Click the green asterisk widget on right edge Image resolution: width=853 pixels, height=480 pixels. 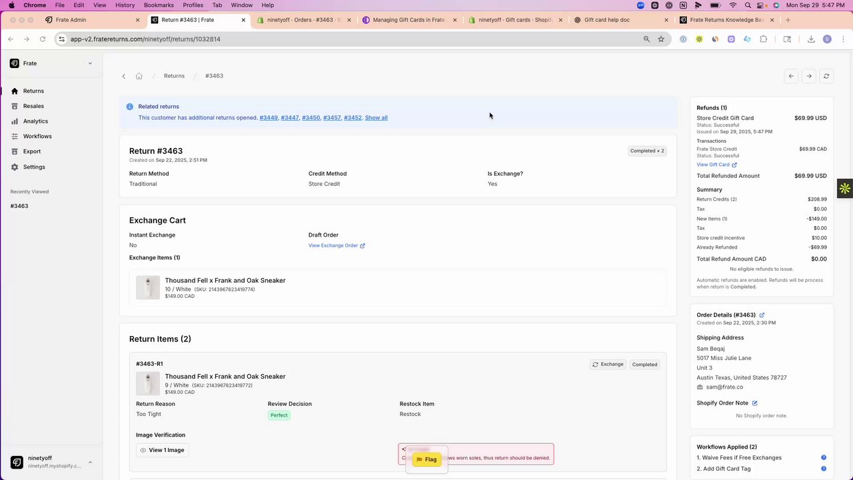pos(845,189)
